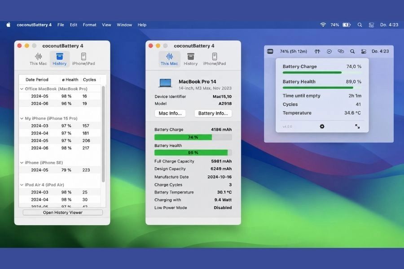Click the expand arrows in the battery popup
Screen dimensions: 404x269
point(357,126)
